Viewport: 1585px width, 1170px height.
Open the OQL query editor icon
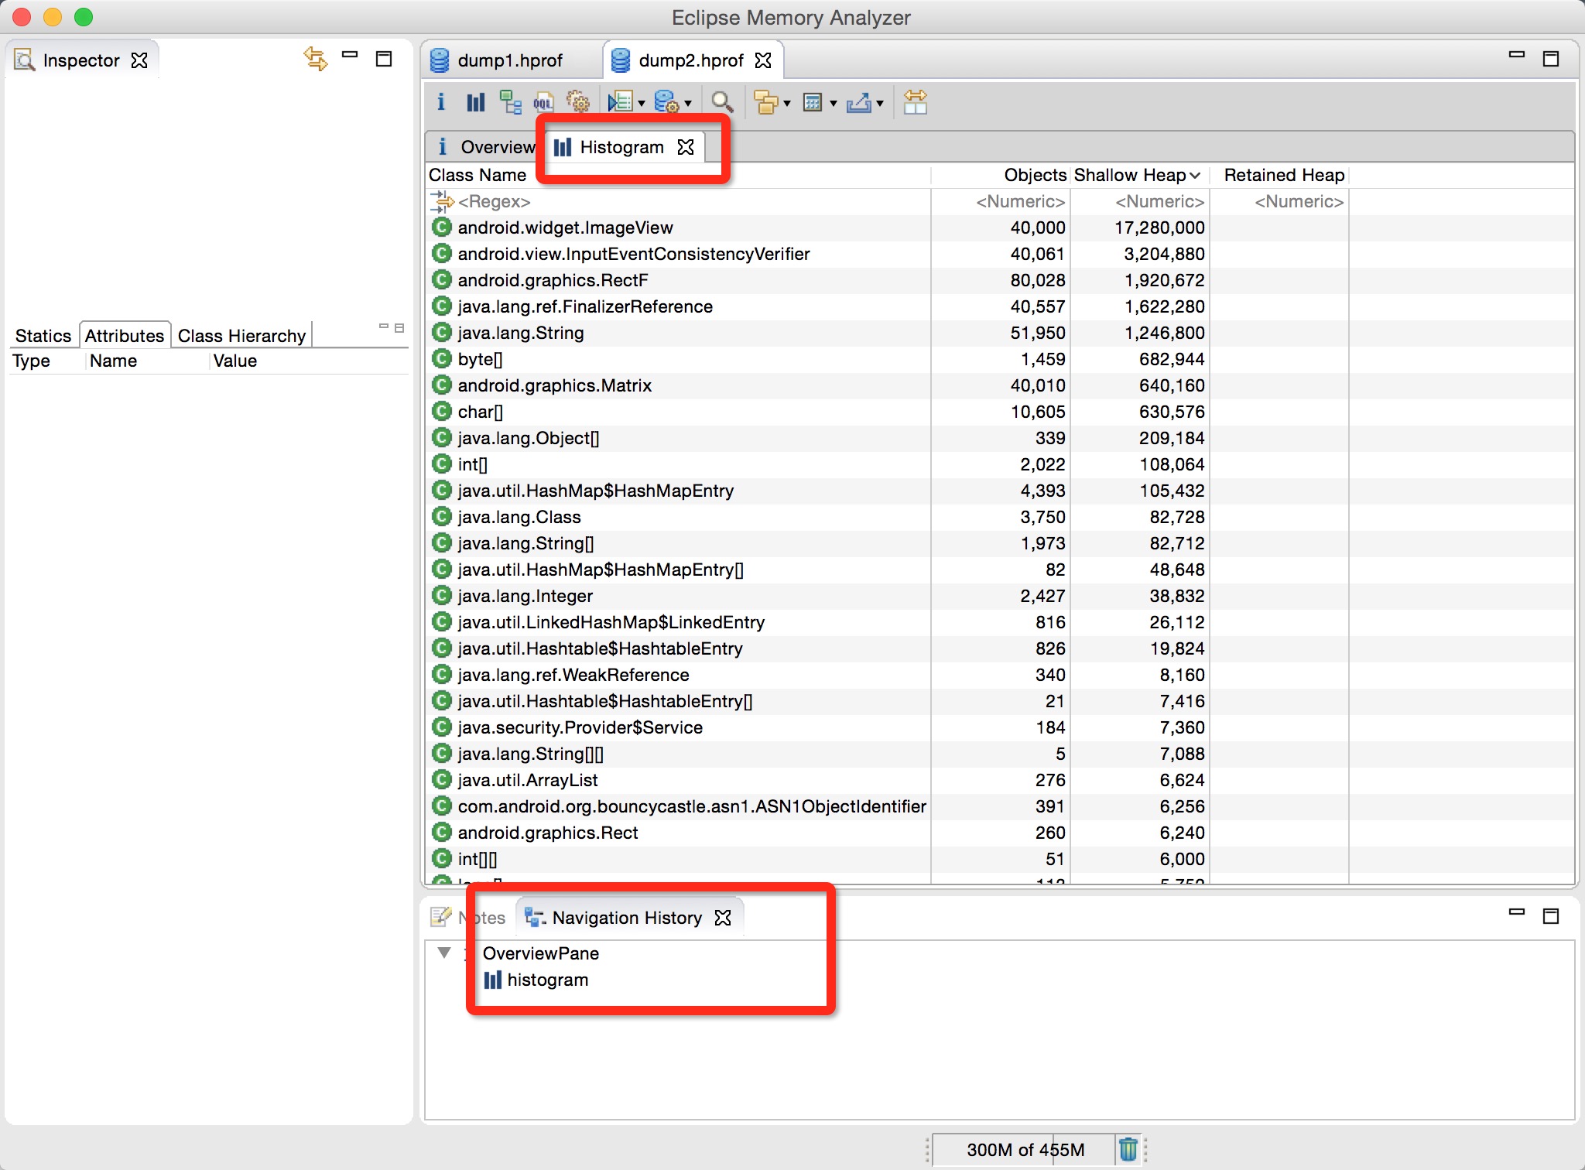[543, 102]
